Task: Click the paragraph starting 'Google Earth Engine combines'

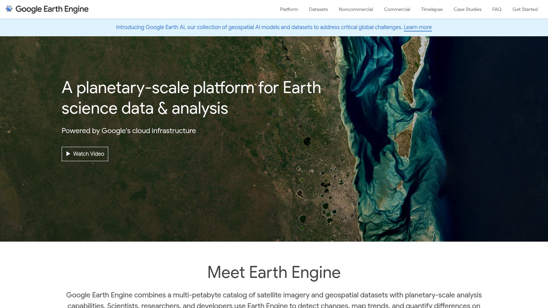Action: coord(274,300)
